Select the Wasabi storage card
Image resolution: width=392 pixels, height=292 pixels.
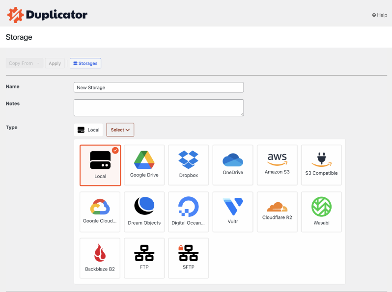click(x=321, y=212)
